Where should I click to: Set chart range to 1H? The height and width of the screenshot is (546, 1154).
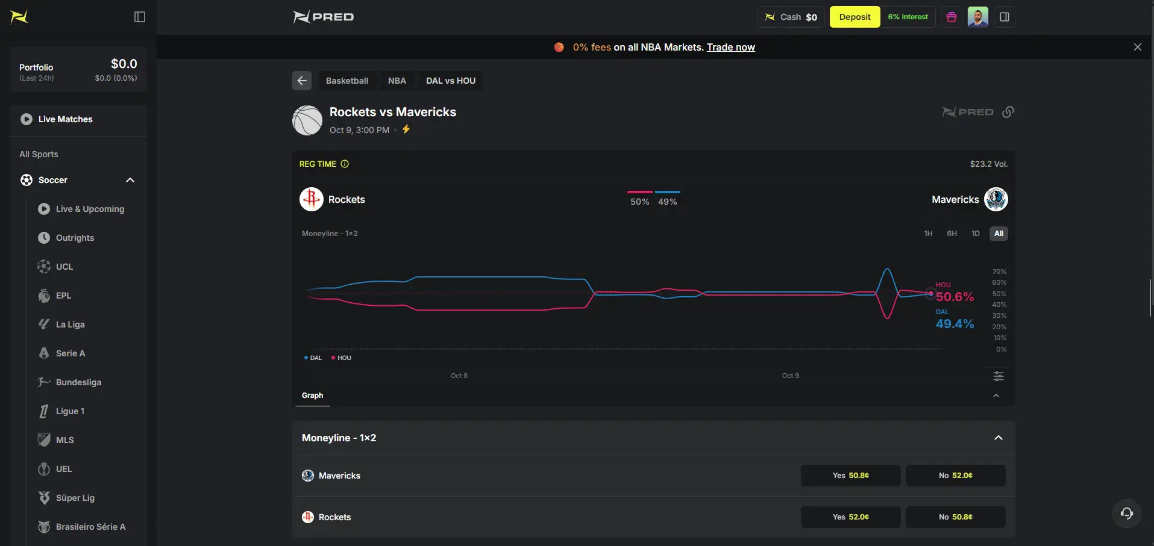pos(928,234)
